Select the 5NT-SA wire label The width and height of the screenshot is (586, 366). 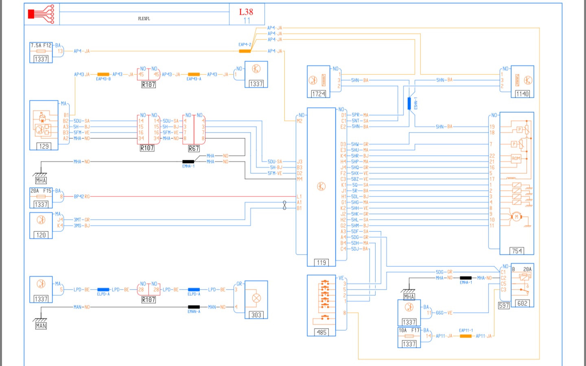click(x=360, y=121)
